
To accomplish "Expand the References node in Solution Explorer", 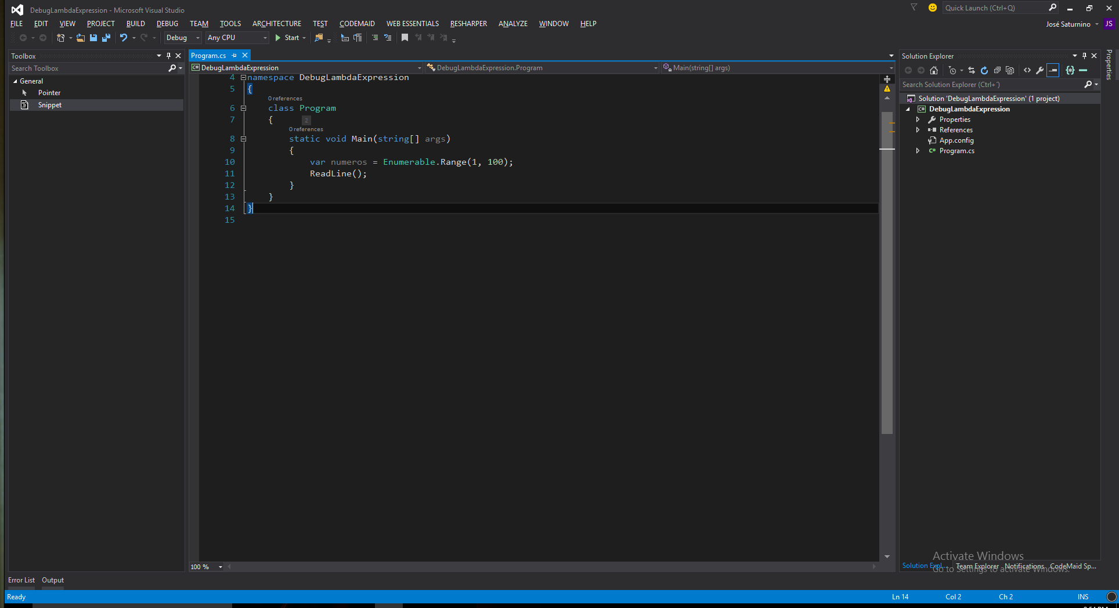I will 918,130.
